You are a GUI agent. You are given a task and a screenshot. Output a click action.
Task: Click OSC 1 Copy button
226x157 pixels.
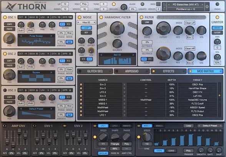pyautogui.click(x=10, y=24)
